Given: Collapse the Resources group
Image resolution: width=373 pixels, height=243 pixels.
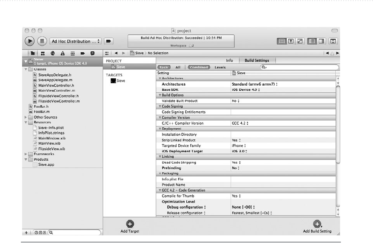Looking at the screenshot, I should click(x=26, y=123).
